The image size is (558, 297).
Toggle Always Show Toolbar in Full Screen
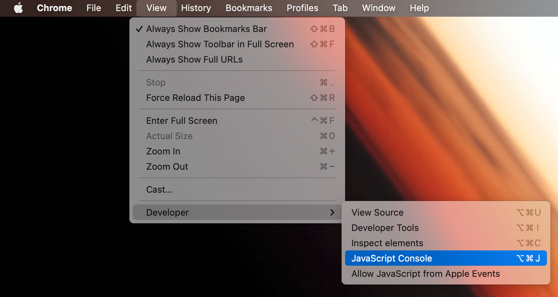(237, 44)
